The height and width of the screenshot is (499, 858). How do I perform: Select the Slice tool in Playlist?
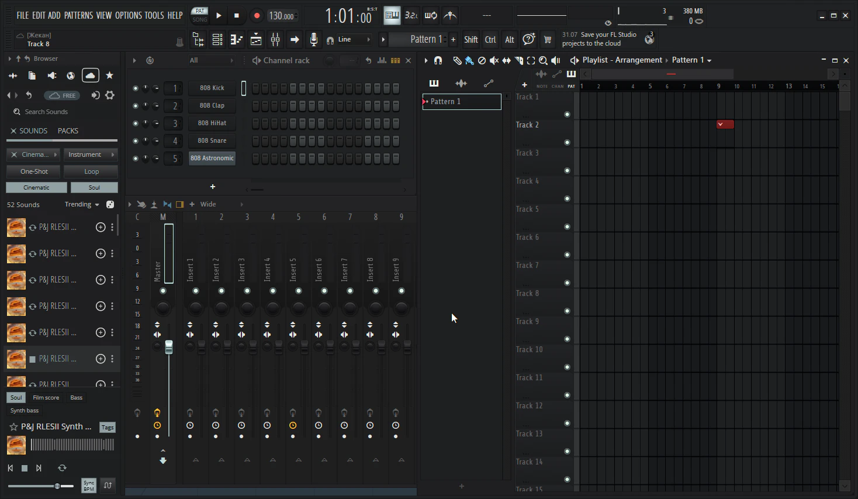pyautogui.click(x=518, y=60)
